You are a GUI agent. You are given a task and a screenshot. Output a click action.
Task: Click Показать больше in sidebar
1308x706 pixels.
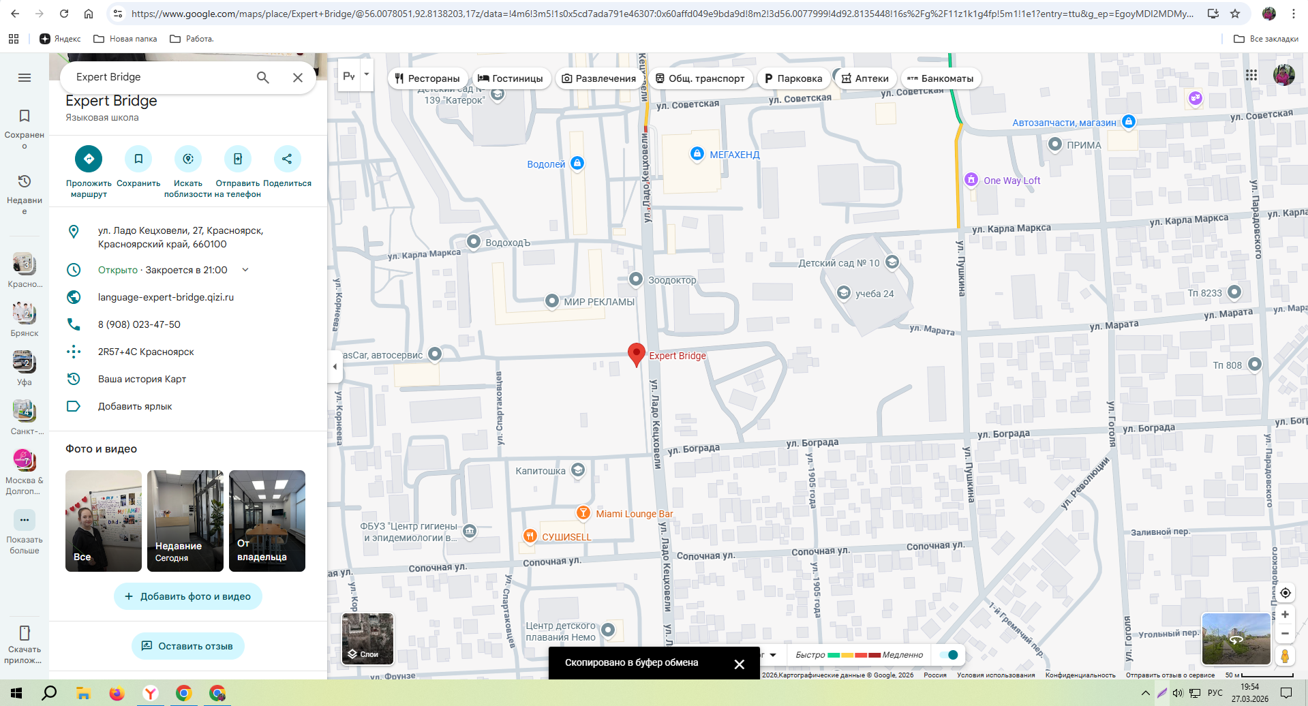click(25, 532)
